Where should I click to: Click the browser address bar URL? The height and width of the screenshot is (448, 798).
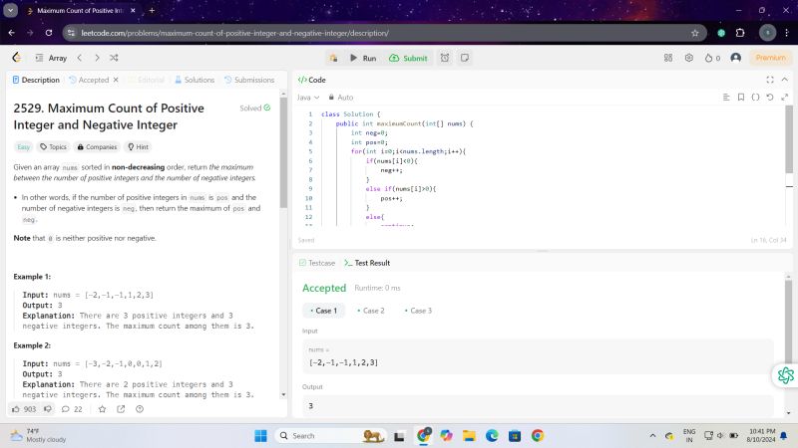pos(234,33)
